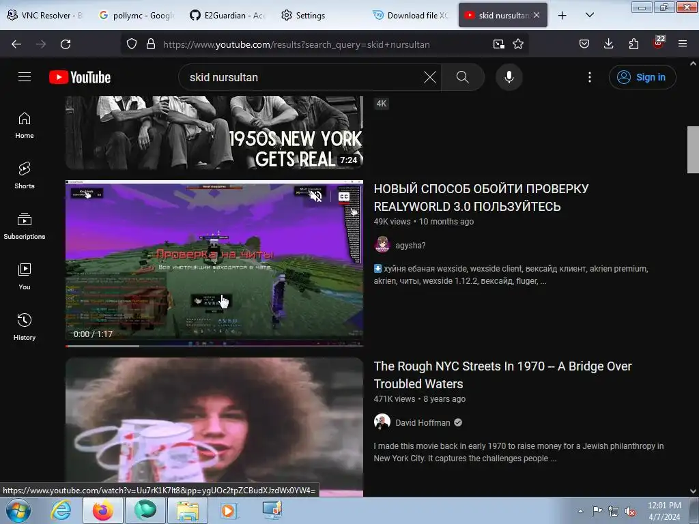Show site security padlock info
The width and height of the screenshot is (699, 524).
(x=151, y=44)
